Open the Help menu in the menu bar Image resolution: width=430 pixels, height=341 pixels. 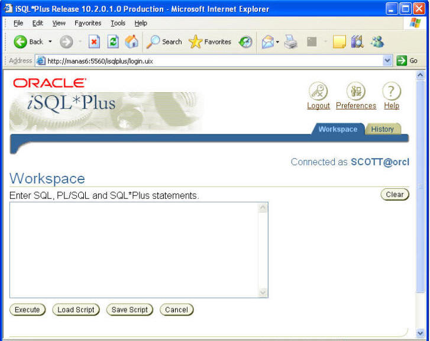pos(141,23)
